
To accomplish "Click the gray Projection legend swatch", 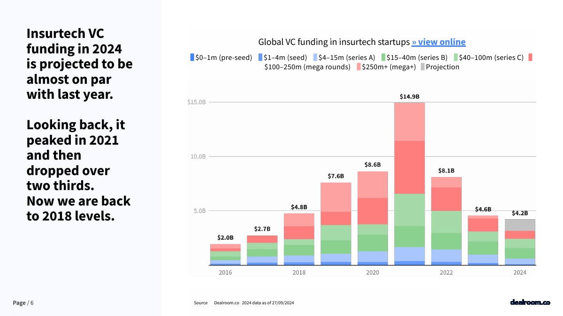I will (422, 67).
